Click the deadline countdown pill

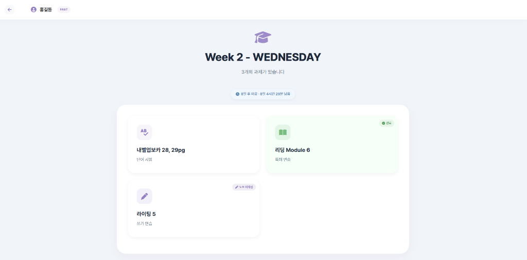(x=263, y=94)
